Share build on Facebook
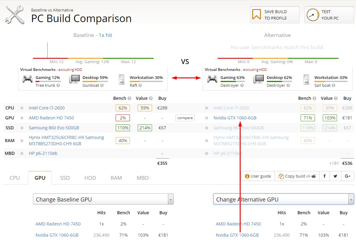Viewport: 356px width, 241px height. tap(325, 176)
